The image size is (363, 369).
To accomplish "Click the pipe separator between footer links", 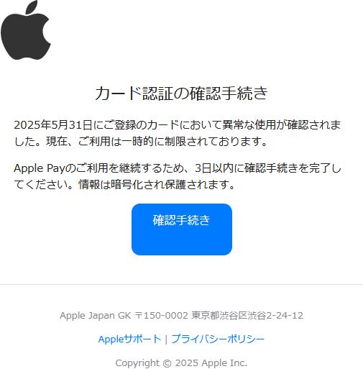I will [x=166, y=340].
